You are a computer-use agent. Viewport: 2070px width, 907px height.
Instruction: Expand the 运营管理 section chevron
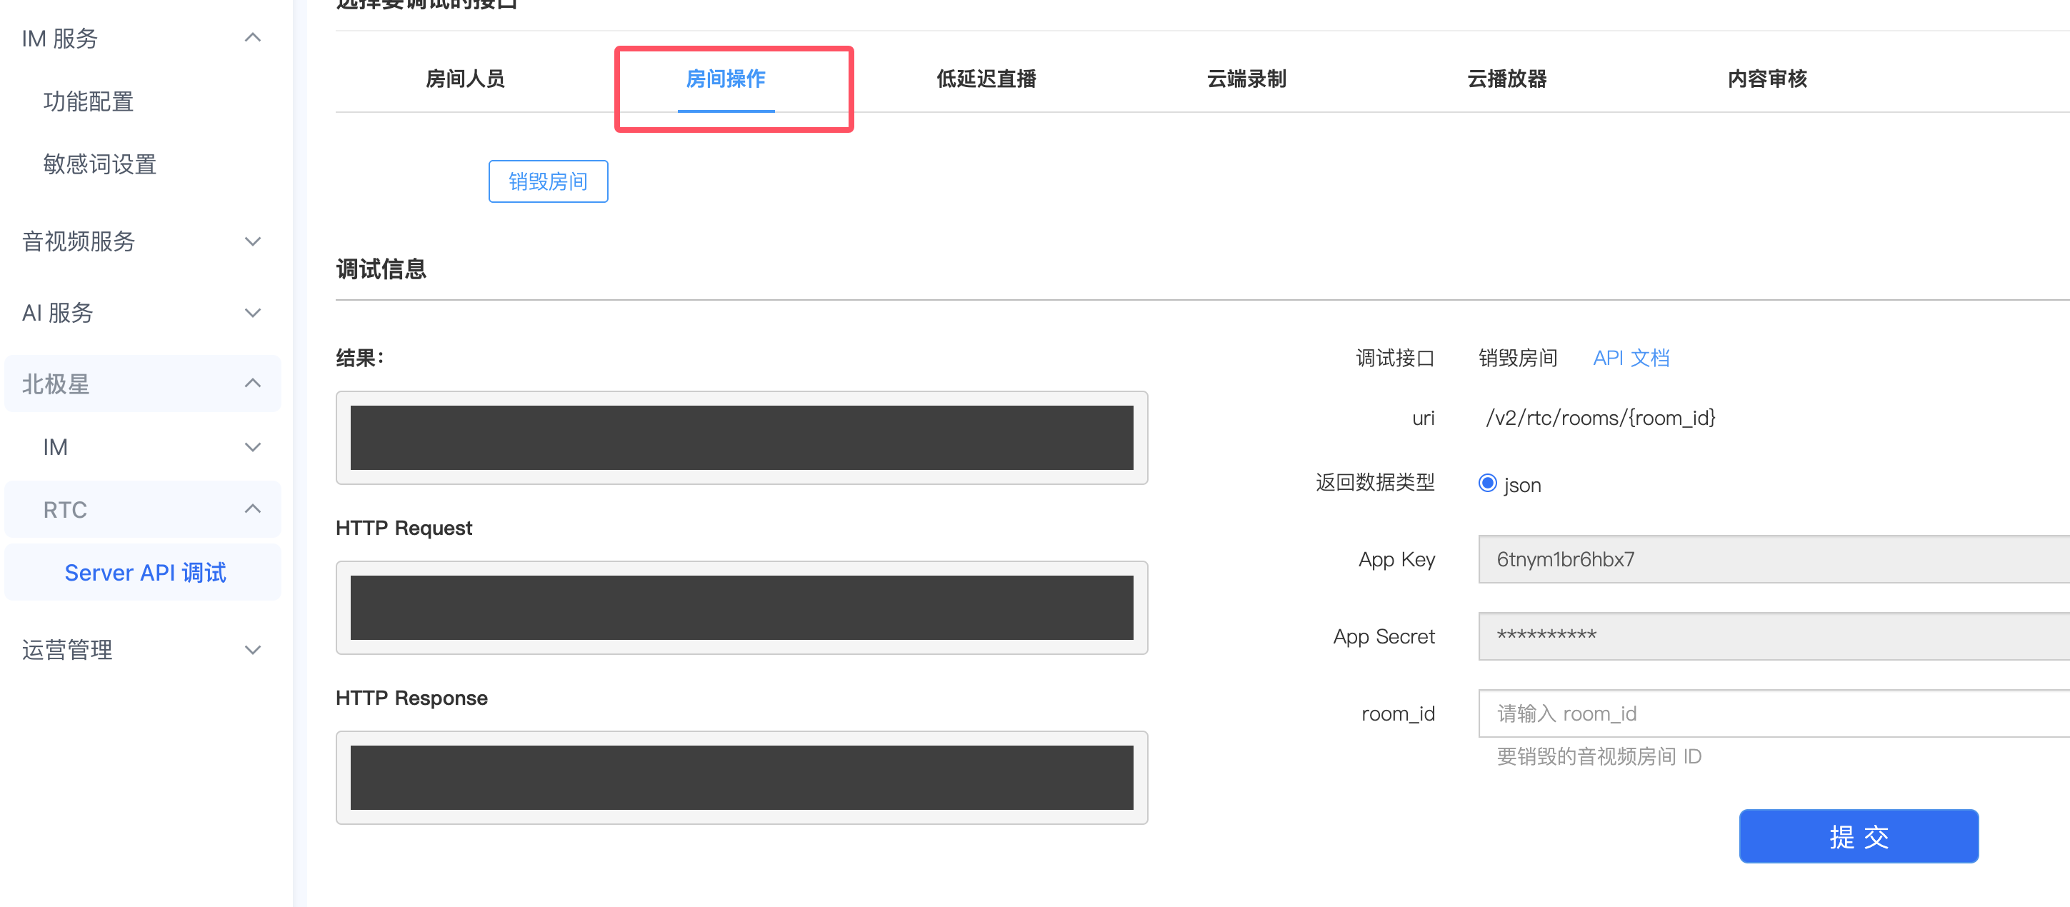pyautogui.click(x=252, y=649)
